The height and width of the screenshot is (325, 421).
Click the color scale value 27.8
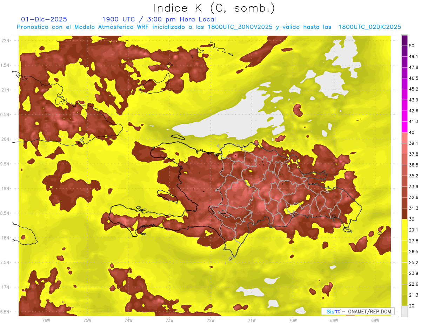[414, 241]
